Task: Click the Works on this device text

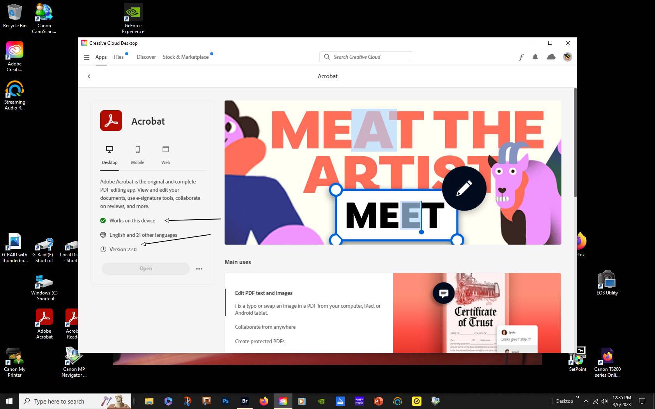Action: tap(132, 220)
